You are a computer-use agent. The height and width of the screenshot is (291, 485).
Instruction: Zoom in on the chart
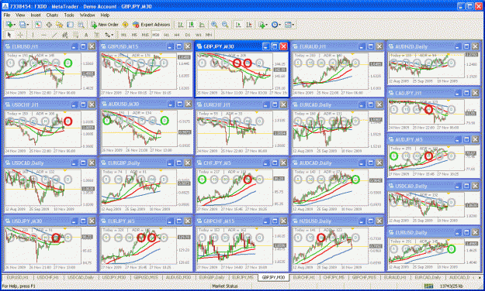click(x=214, y=25)
